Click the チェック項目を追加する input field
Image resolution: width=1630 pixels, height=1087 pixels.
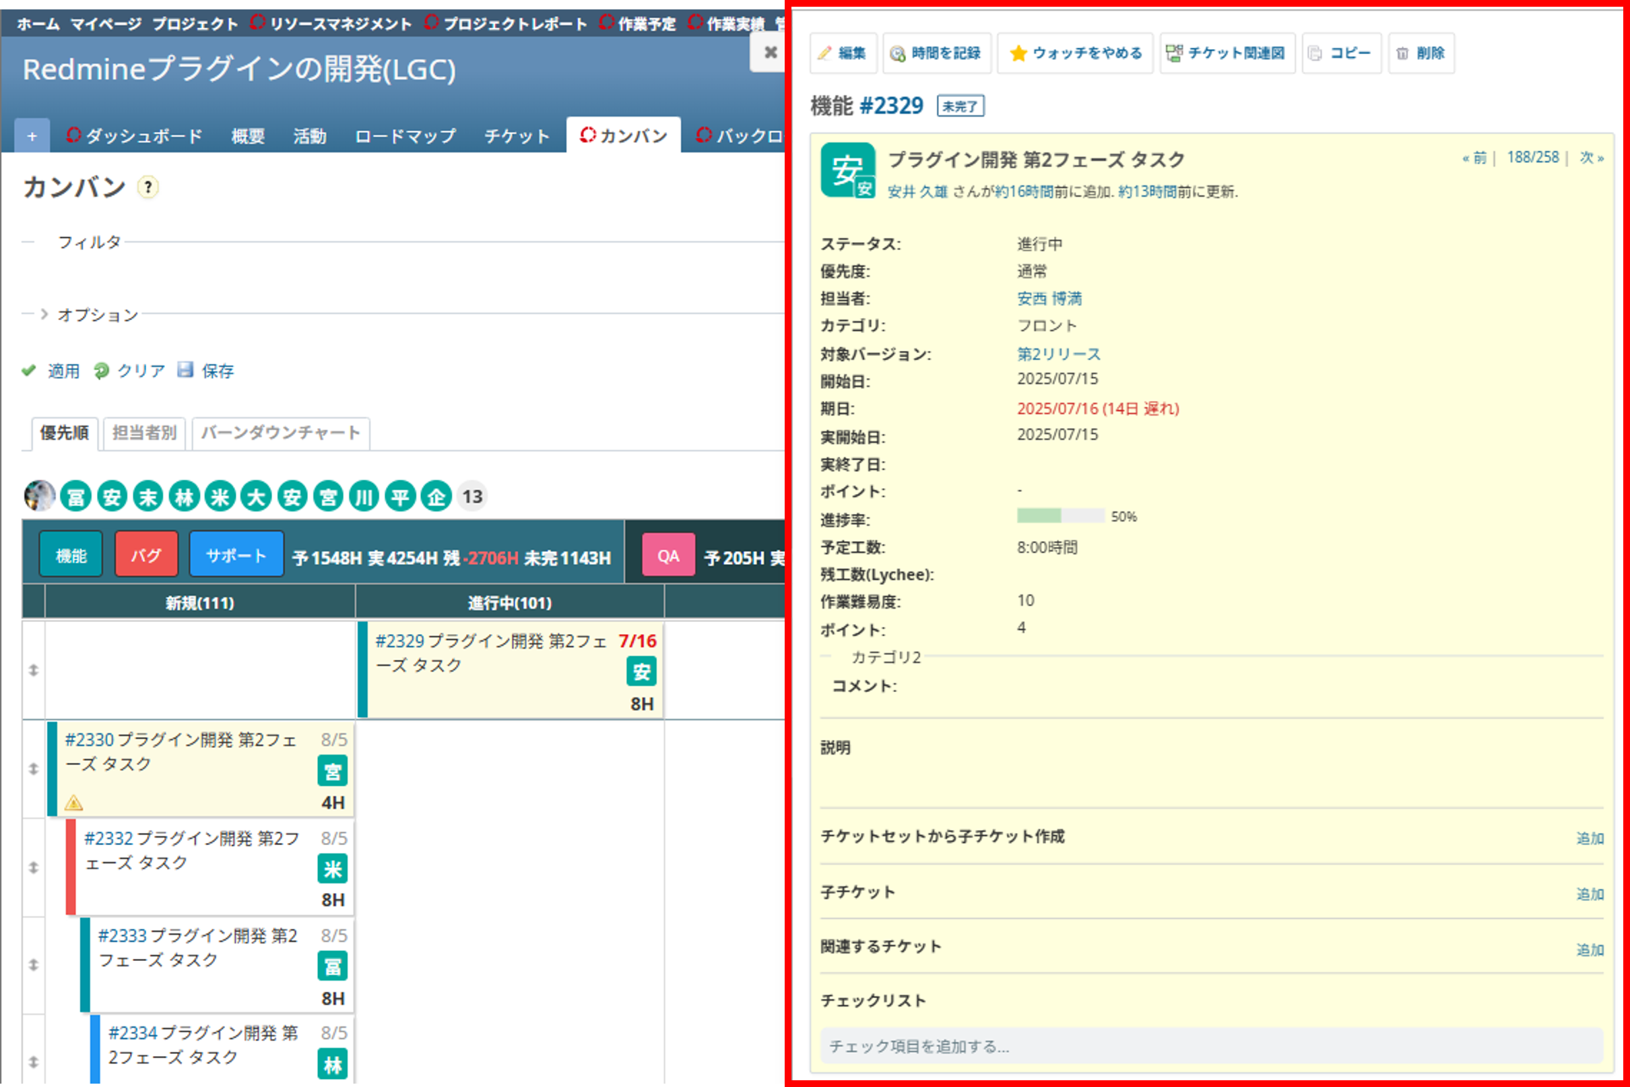pos(1211,1046)
